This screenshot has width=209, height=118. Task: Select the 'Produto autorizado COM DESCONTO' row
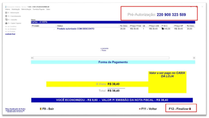click(113, 29)
